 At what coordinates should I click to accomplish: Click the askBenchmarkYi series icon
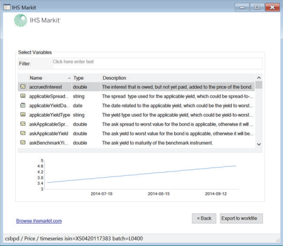point(23,142)
